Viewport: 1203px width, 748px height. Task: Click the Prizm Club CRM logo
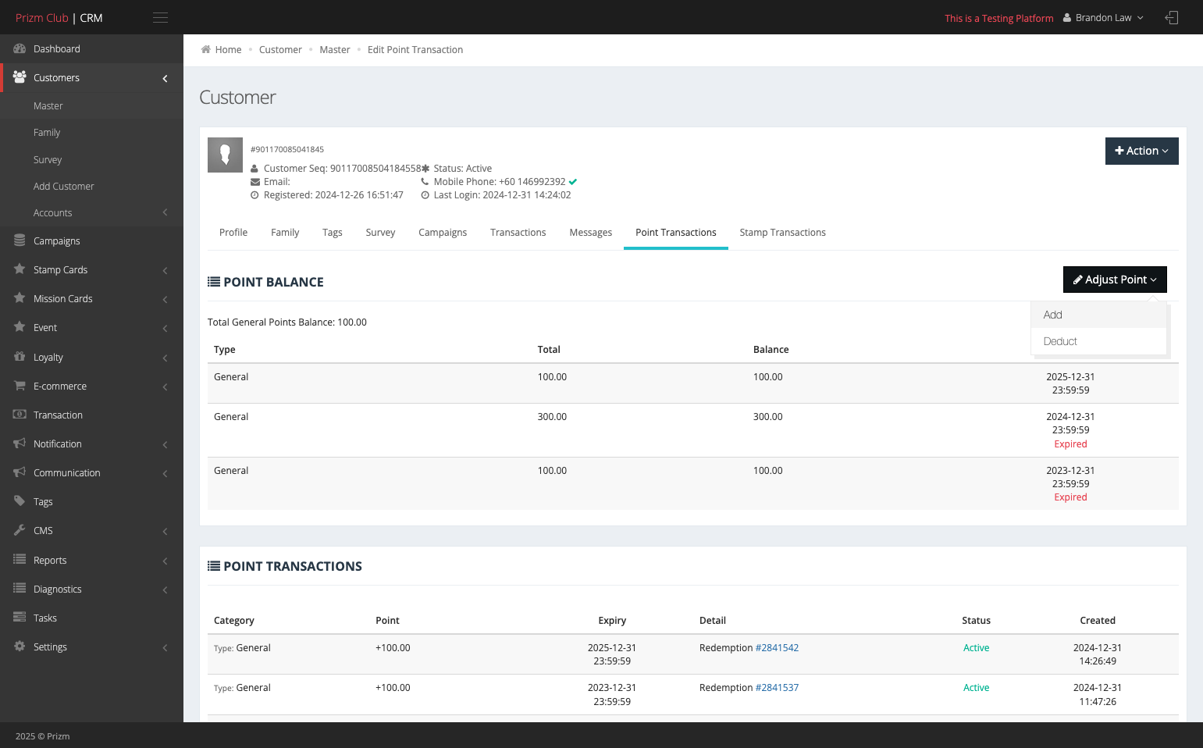(x=59, y=18)
